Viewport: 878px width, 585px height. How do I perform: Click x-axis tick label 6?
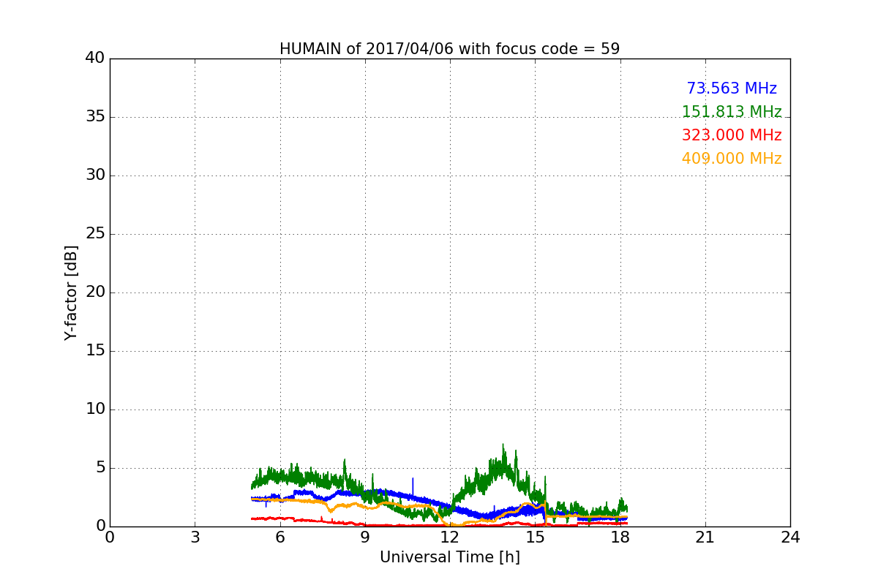(279, 537)
